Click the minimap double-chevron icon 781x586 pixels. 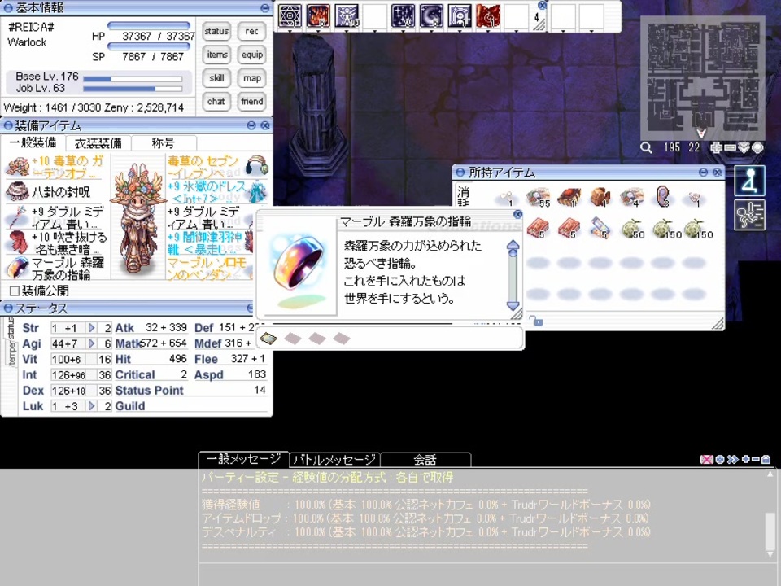744,147
